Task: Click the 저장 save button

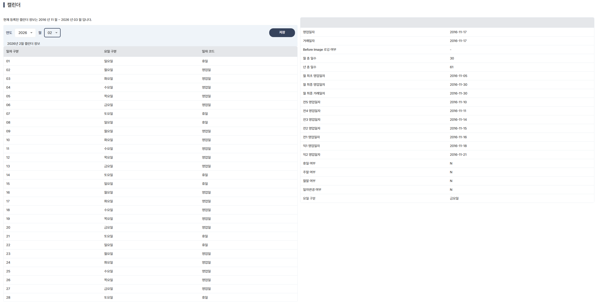Action: coord(282,32)
